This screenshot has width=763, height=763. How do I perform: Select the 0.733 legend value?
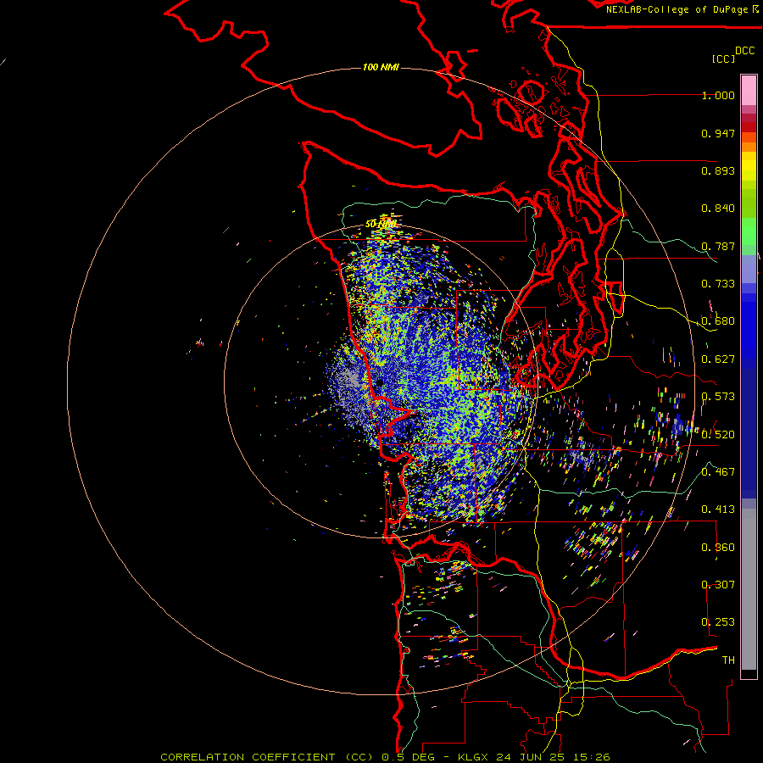click(718, 284)
